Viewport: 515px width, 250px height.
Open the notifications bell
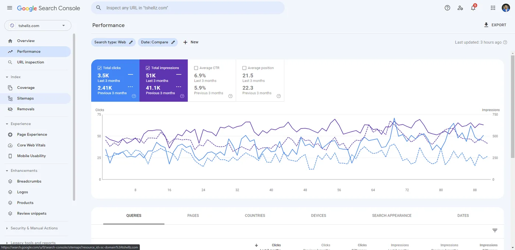pyautogui.click(x=473, y=8)
